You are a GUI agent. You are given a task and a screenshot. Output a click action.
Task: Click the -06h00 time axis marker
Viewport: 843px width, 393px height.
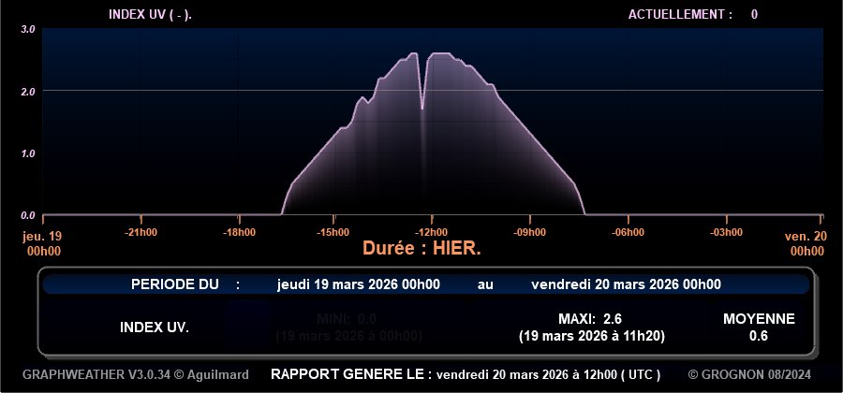(x=627, y=232)
